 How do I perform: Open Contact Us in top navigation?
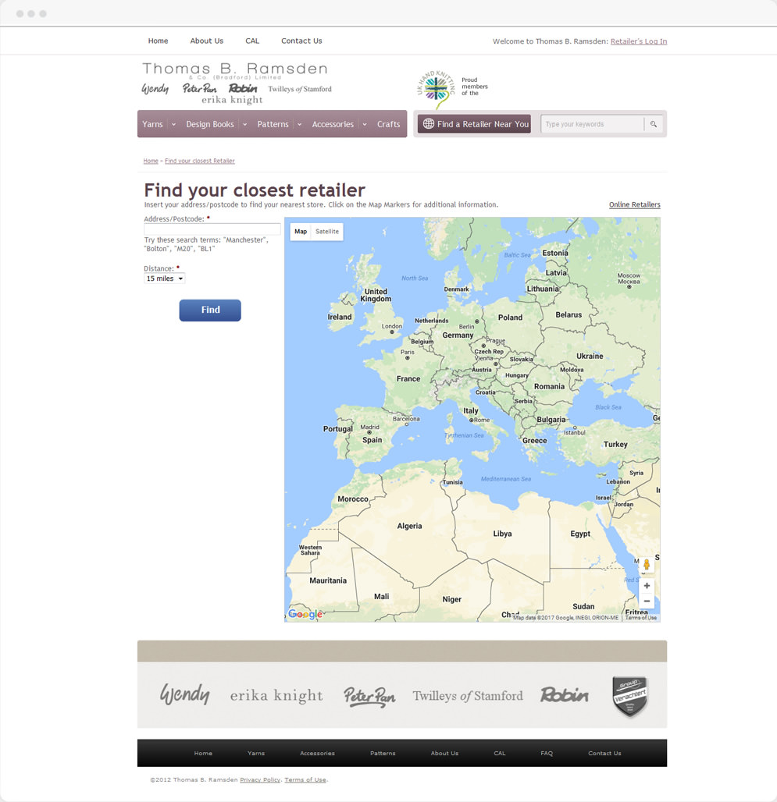pyautogui.click(x=301, y=41)
